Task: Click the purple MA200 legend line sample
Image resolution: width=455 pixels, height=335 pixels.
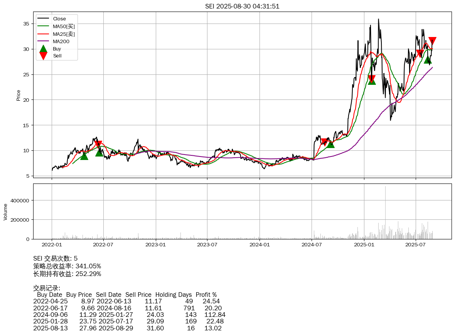Action: tap(43, 41)
